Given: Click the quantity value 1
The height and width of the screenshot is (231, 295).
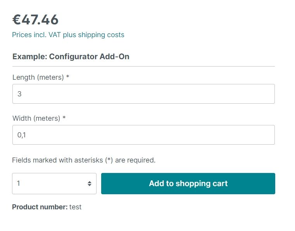Looking at the screenshot, I should coord(19,184).
